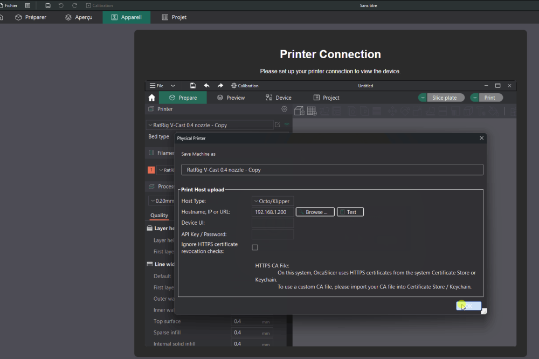The width and height of the screenshot is (539, 359).
Task: Select the Prepare tab in the embedded window
Action: 183,98
